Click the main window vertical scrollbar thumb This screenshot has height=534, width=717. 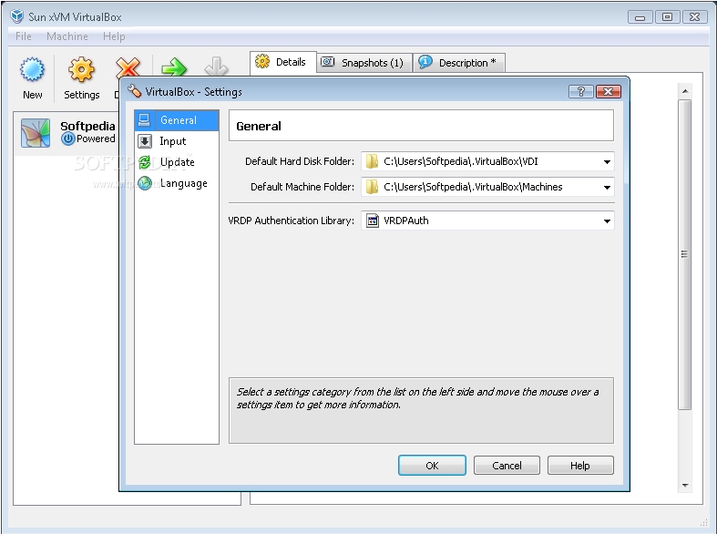(684, 254)
